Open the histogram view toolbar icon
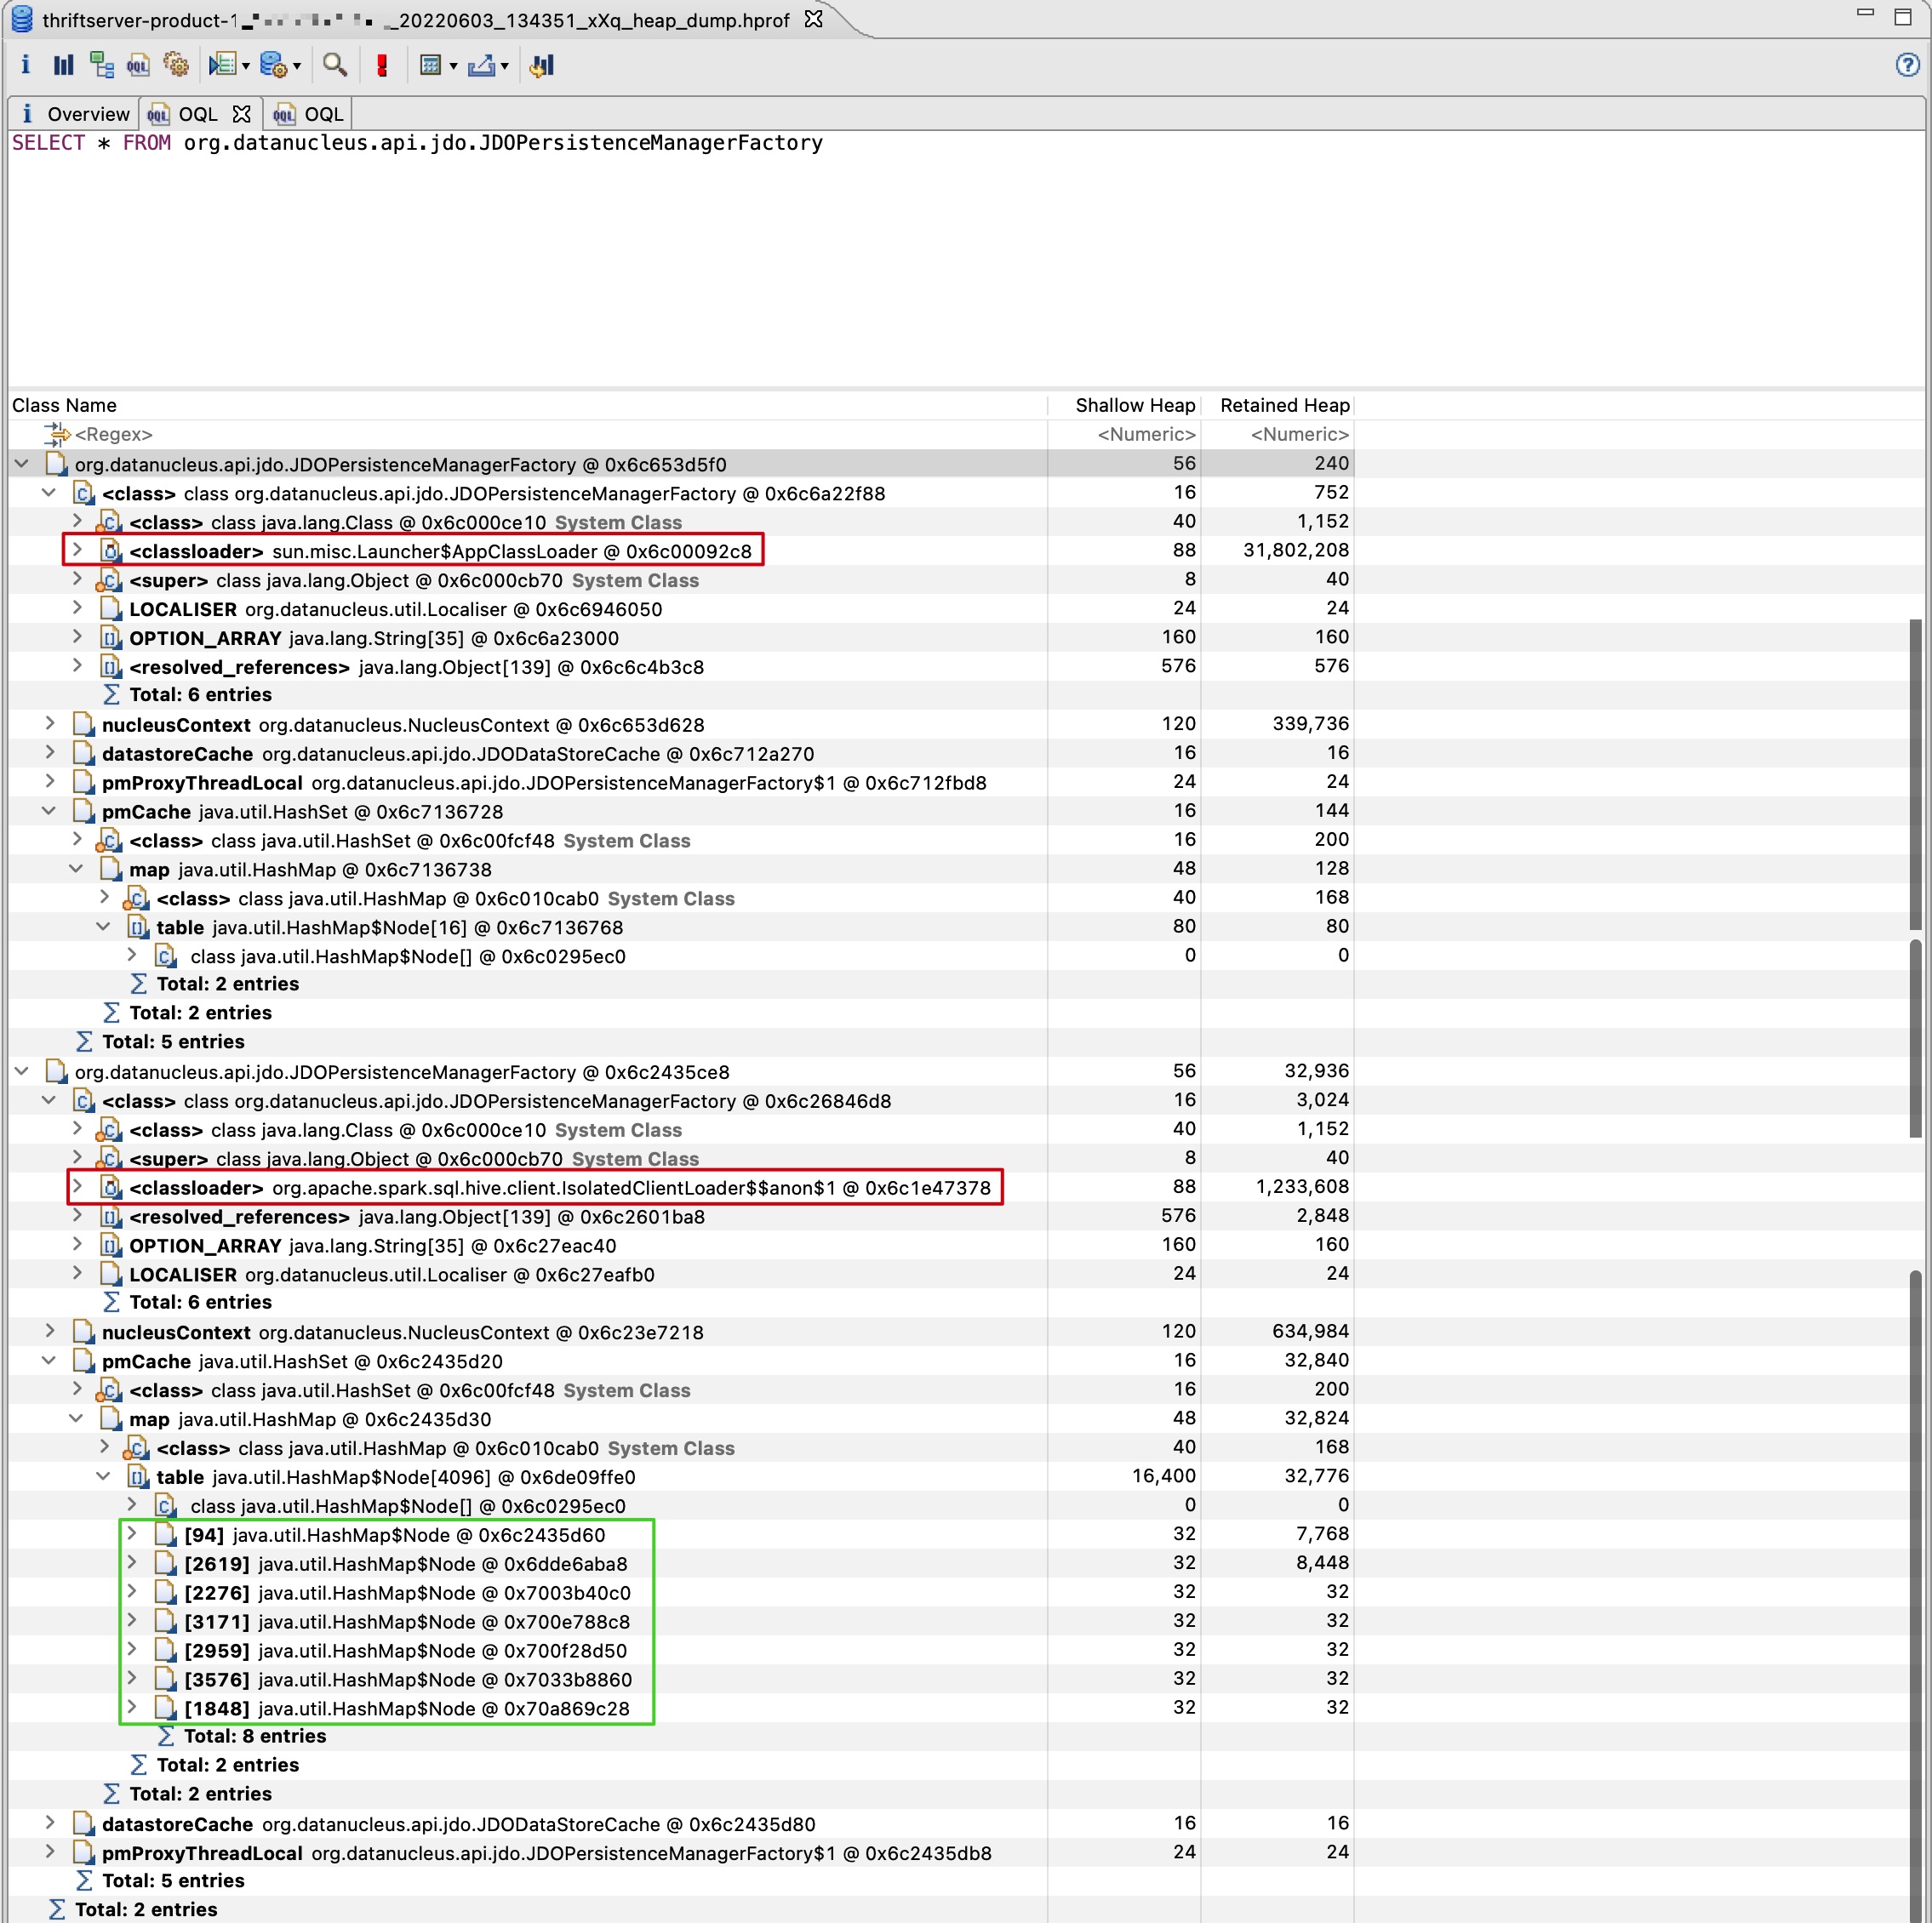Viewport: 1932px width, 1923px height. coord(63,66)
